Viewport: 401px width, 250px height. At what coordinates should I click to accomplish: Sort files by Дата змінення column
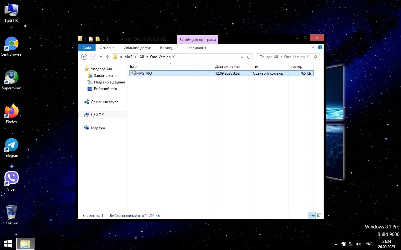227,67
